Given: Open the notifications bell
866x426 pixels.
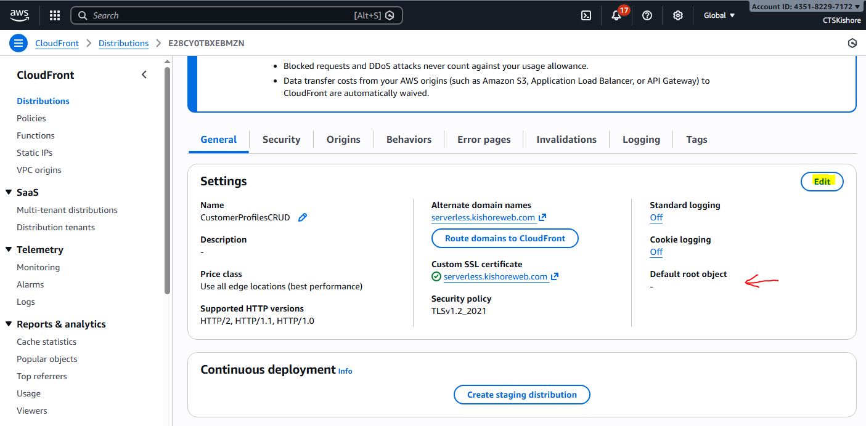Looking at the screenshot, I should 616,15.
